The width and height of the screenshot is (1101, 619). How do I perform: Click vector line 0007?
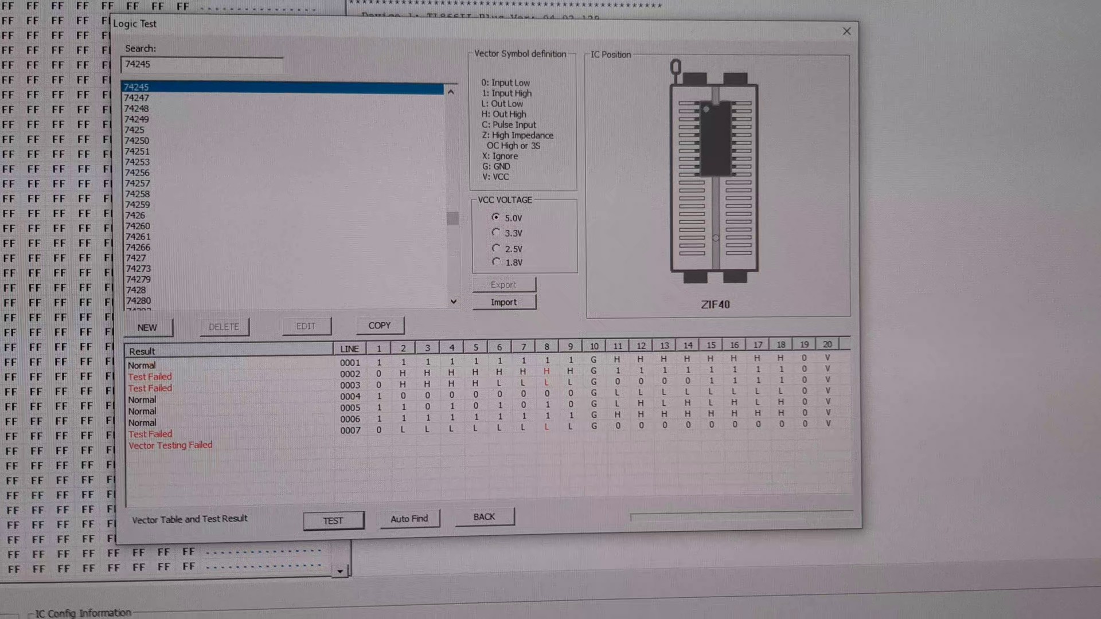tap(350, 430)
